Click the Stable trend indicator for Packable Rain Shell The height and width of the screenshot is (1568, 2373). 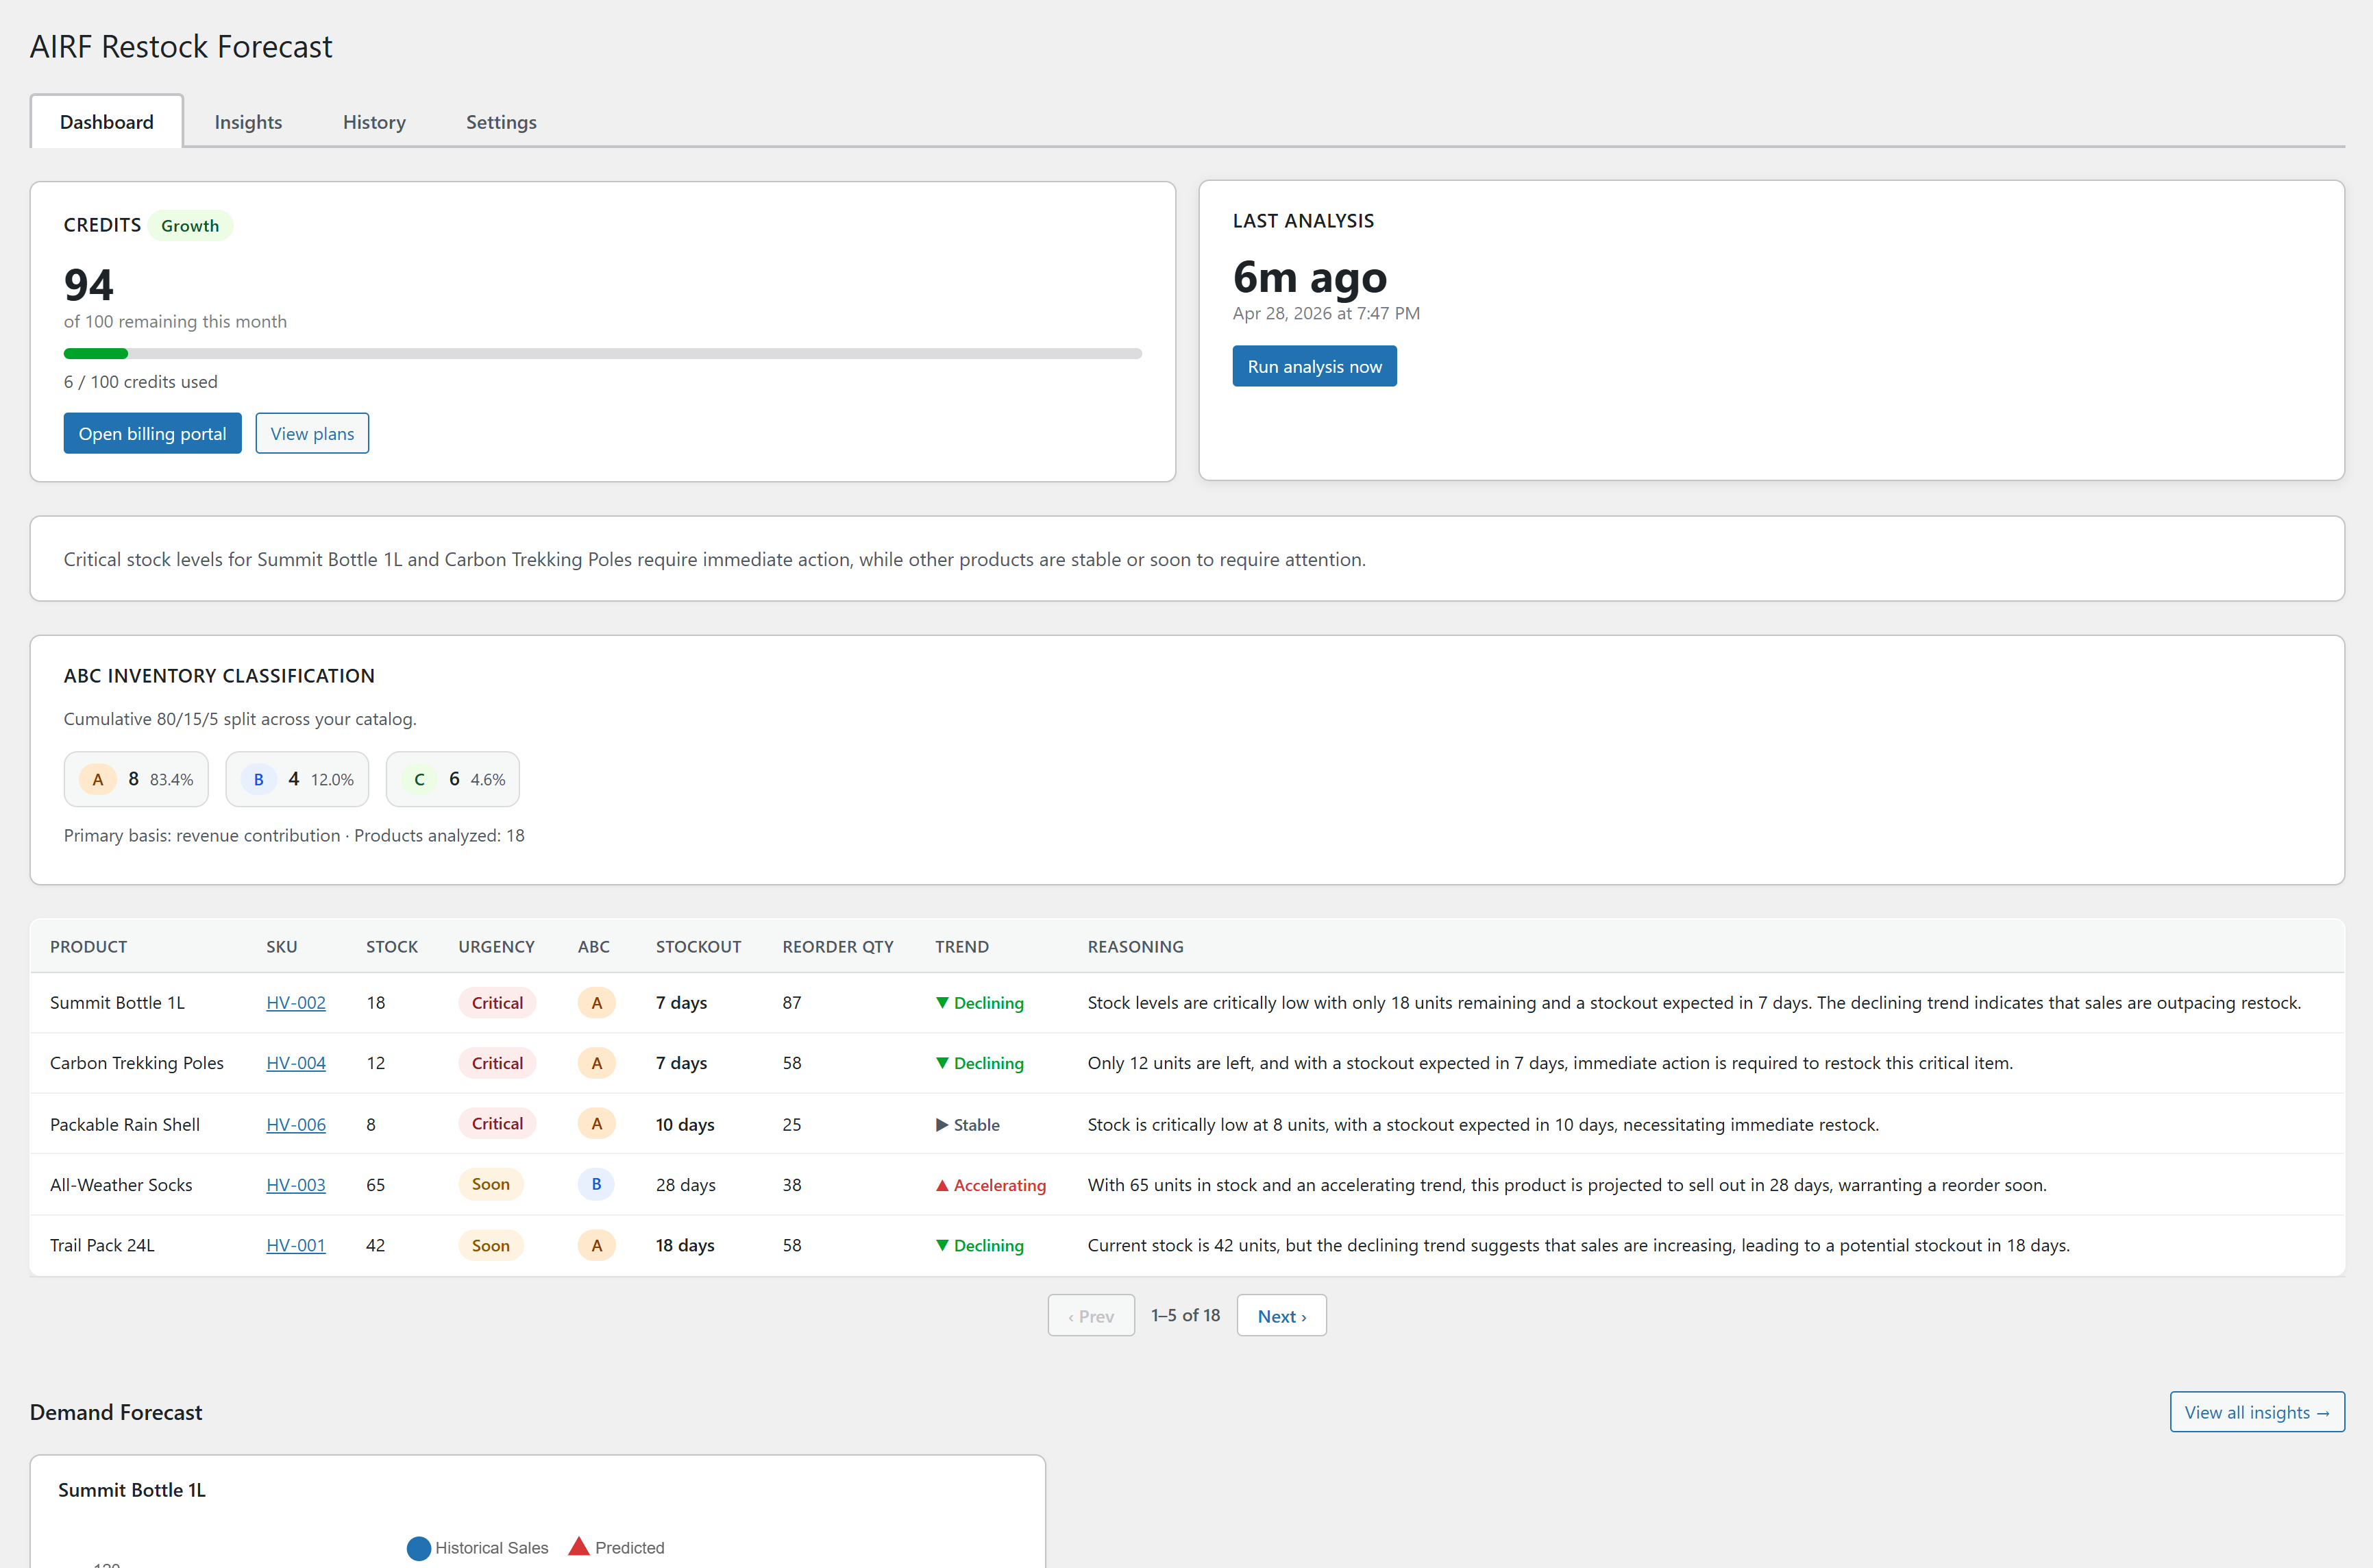[968, 1125]
